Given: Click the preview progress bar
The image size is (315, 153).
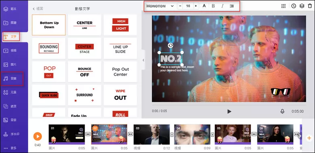Looking at the screenshot, I should tap(229, 105).
